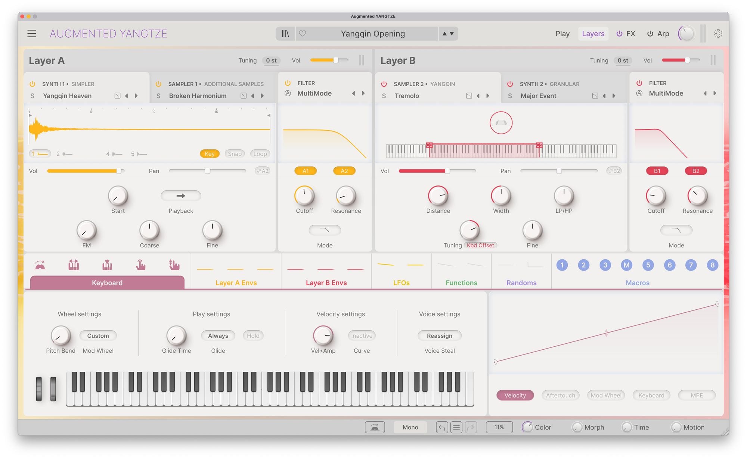Image resolution: width=747 pixels, height=459 pixels.
Task: Open the settings gear icon
Action: [718, 34]
